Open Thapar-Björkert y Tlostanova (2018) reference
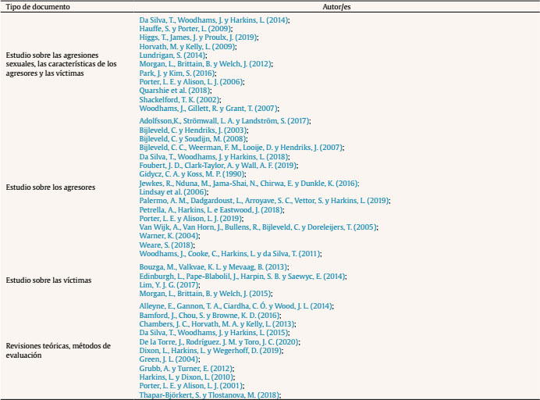The image size is (540, 400). [x=209, y=395]
